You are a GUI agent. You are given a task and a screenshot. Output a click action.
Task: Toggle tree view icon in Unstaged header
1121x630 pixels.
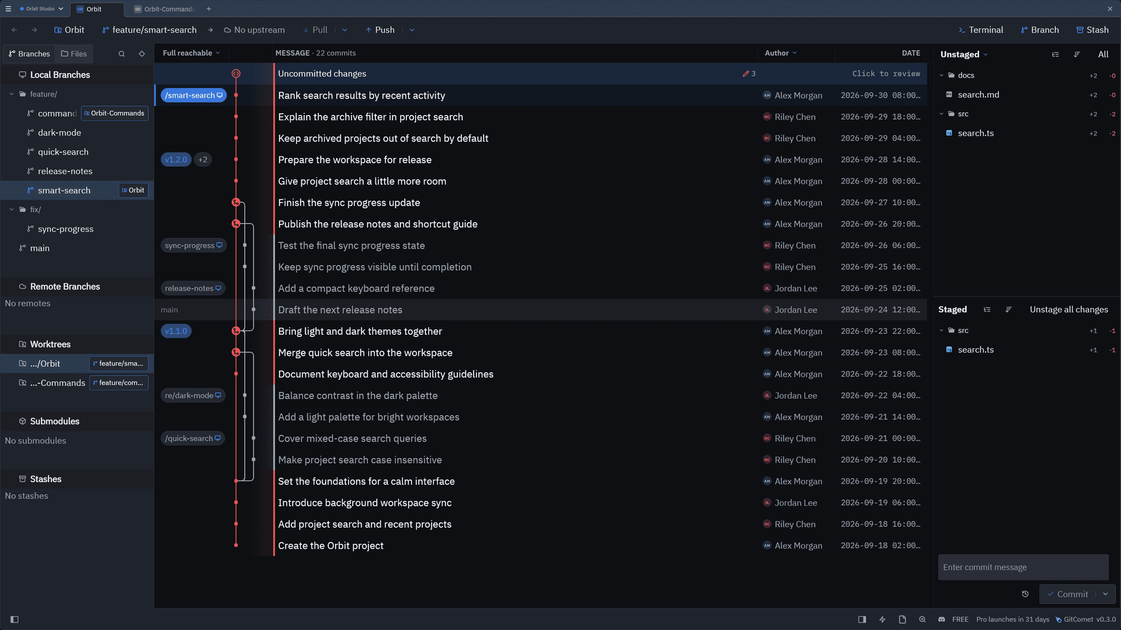(x=1056, y=54)
